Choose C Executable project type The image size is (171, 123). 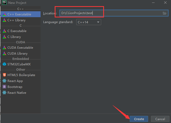coord(21,31)
